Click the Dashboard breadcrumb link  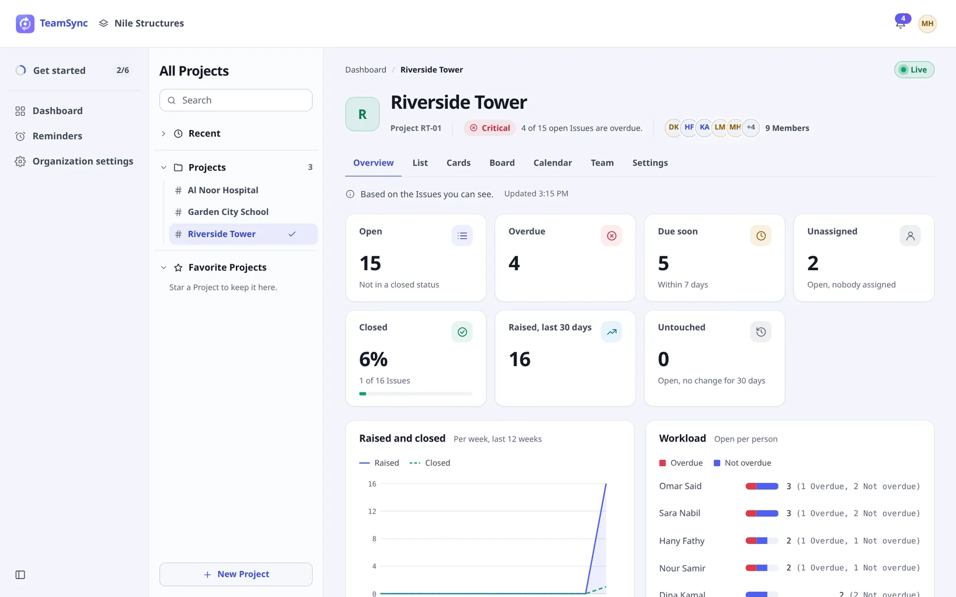(x=365, y=70)
